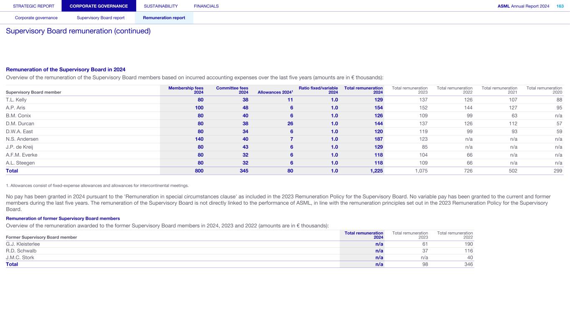This screenshot has height=330, width=570.
Task: Click the Committee fees 2024 column header
Action: tap(232, 90)
